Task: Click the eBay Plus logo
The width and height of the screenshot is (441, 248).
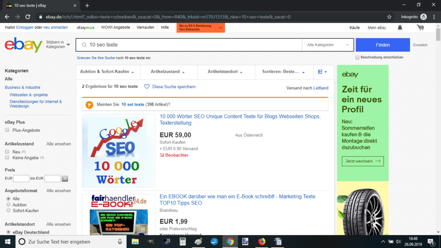Action: (86, 28)
